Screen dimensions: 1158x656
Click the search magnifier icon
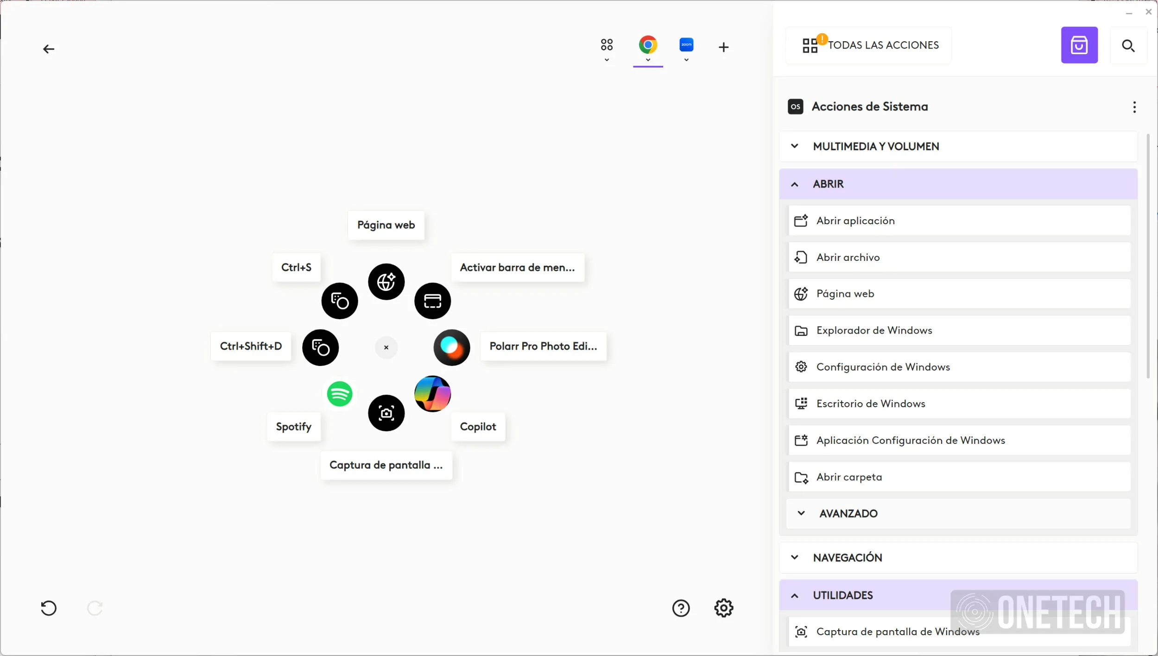pyautogui.click(x=1128, y=45)
